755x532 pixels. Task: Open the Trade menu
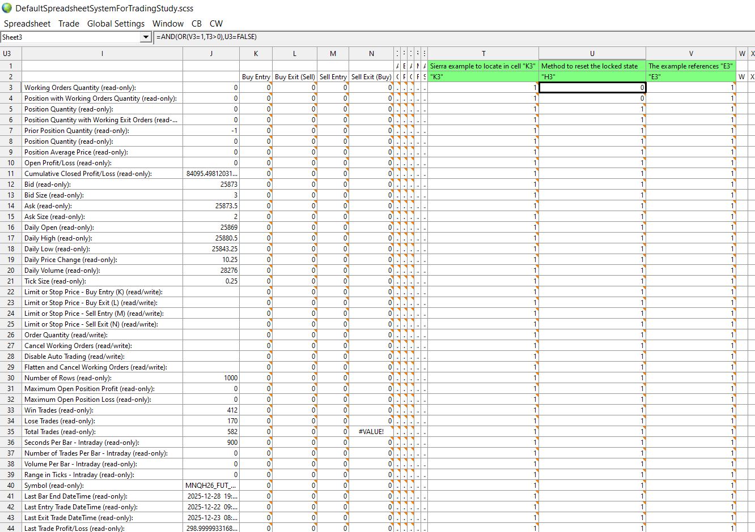(69, 24)
